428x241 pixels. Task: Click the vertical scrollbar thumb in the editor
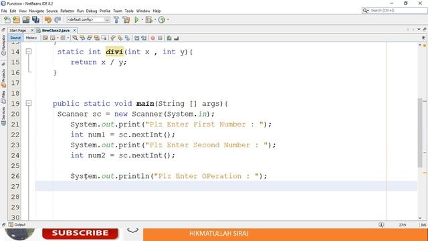pyautogui.click(x=420, y=133)
